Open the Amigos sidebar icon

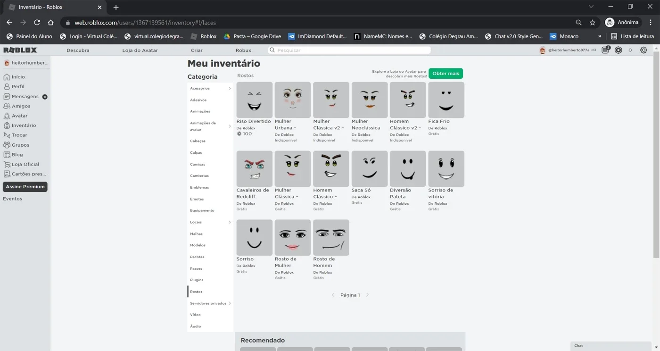tap(7, 106)
